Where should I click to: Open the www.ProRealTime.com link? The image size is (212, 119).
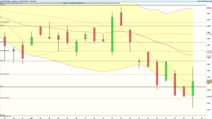(x=204, y=1)
